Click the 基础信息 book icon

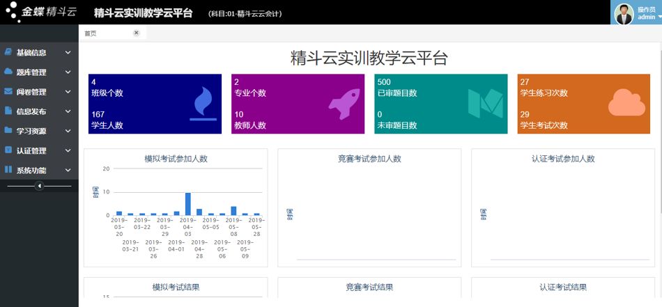tap(8, 52)
